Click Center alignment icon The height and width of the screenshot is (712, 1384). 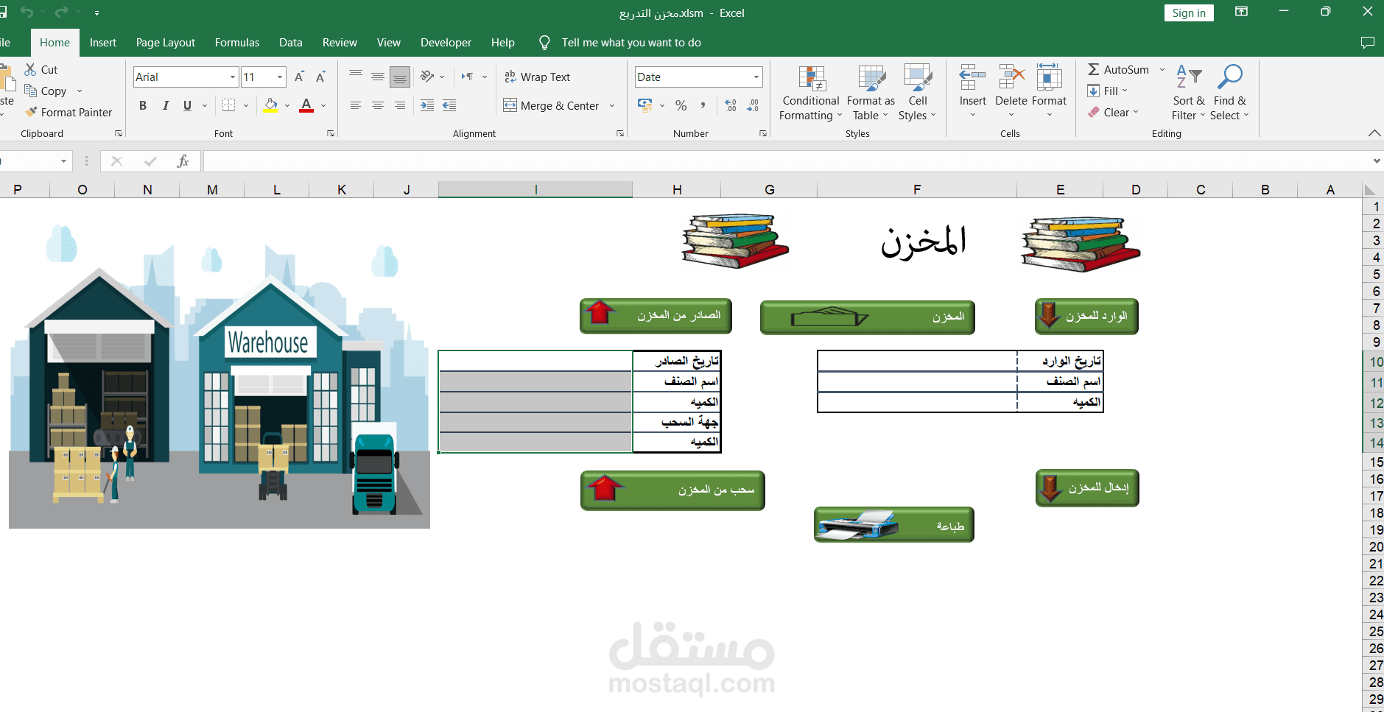point(378,105)
